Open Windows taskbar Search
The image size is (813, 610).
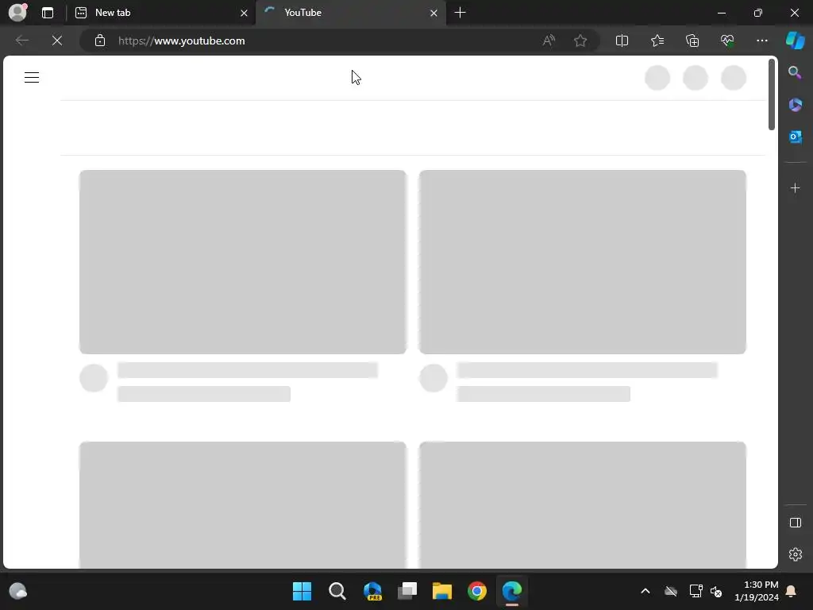[337, 591]
